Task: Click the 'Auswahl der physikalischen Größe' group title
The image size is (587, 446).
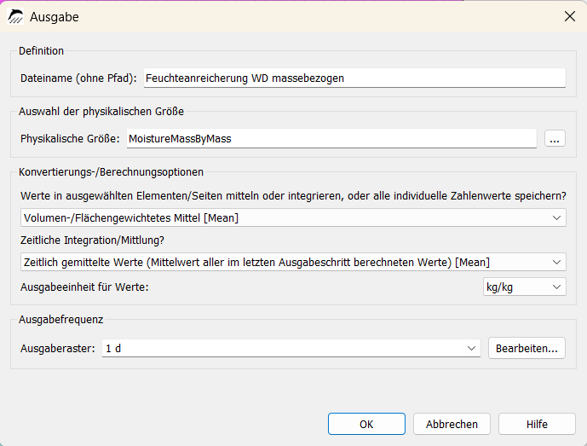Action: click(101, 112)
